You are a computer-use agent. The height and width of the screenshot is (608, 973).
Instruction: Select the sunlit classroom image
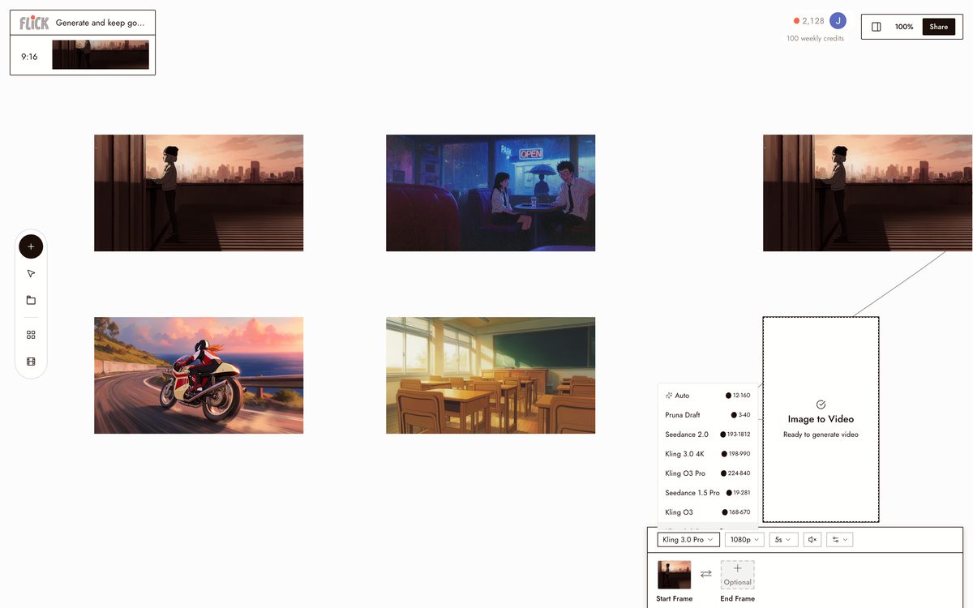(x=491, y=375)
